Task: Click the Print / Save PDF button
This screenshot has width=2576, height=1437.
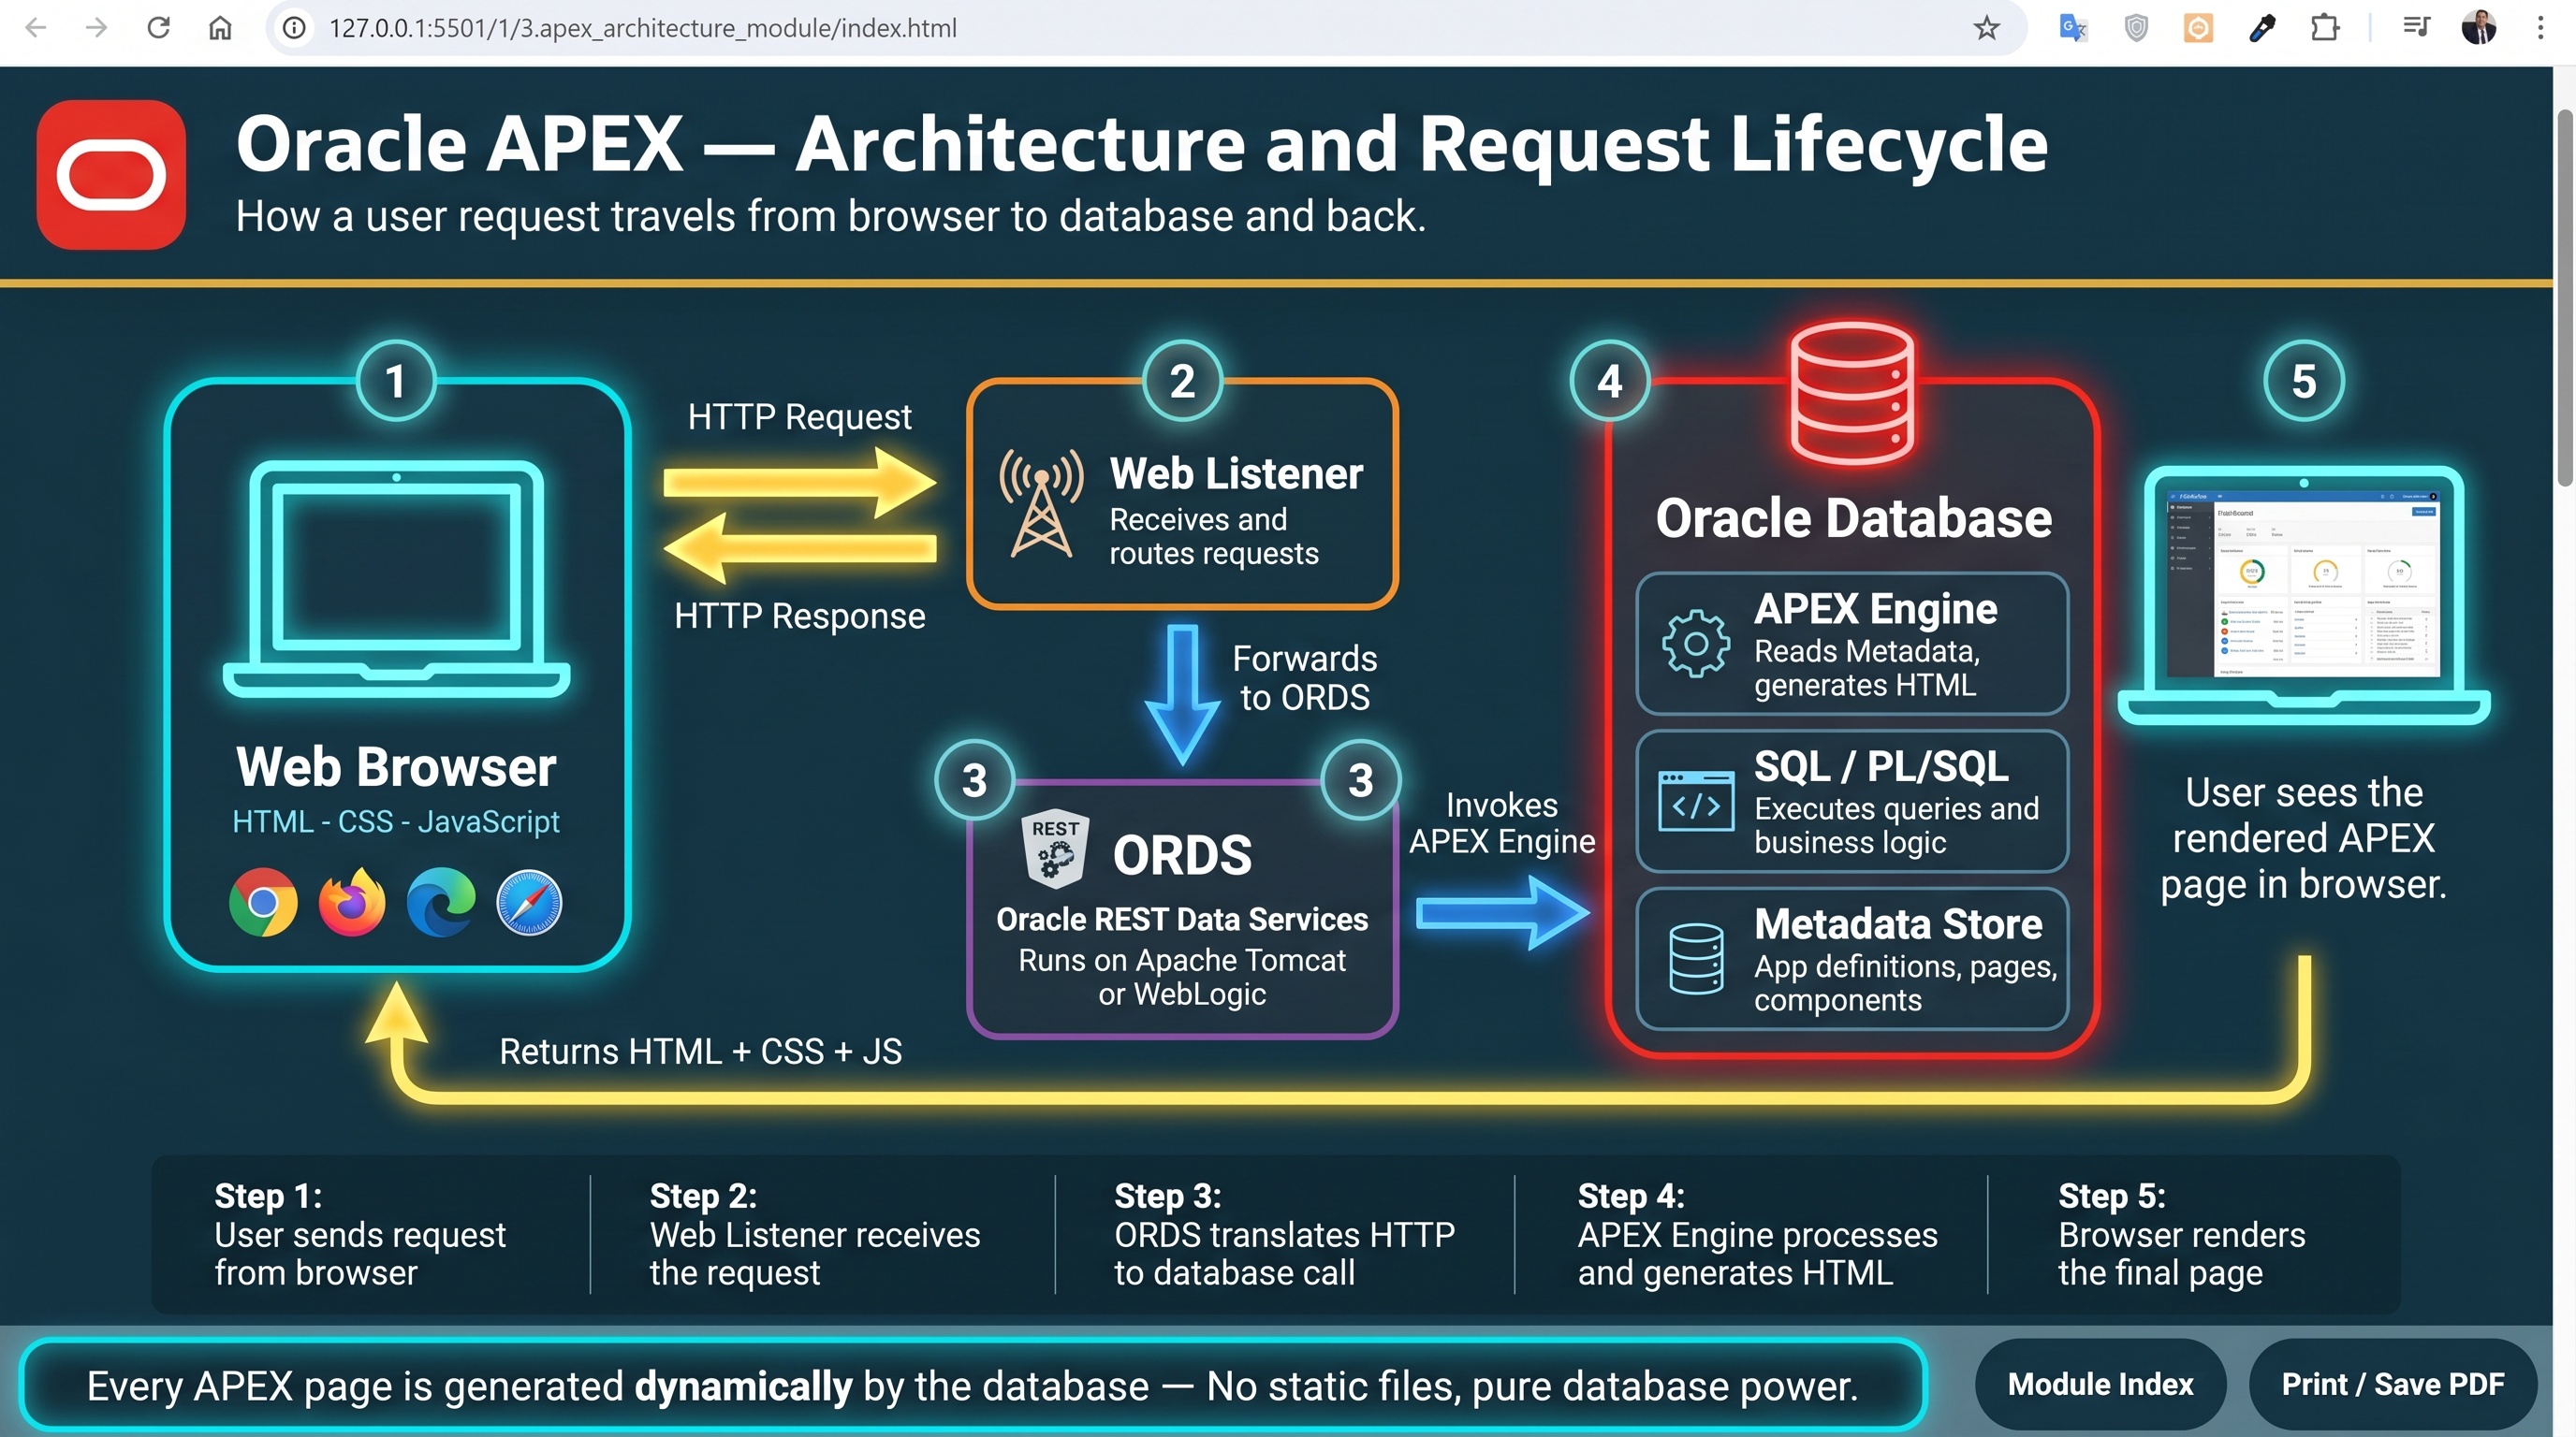Action: coord(2393,1384)
